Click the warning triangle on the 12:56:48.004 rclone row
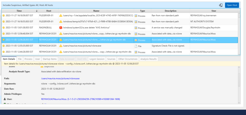The image size is (246, 115). 61,34
